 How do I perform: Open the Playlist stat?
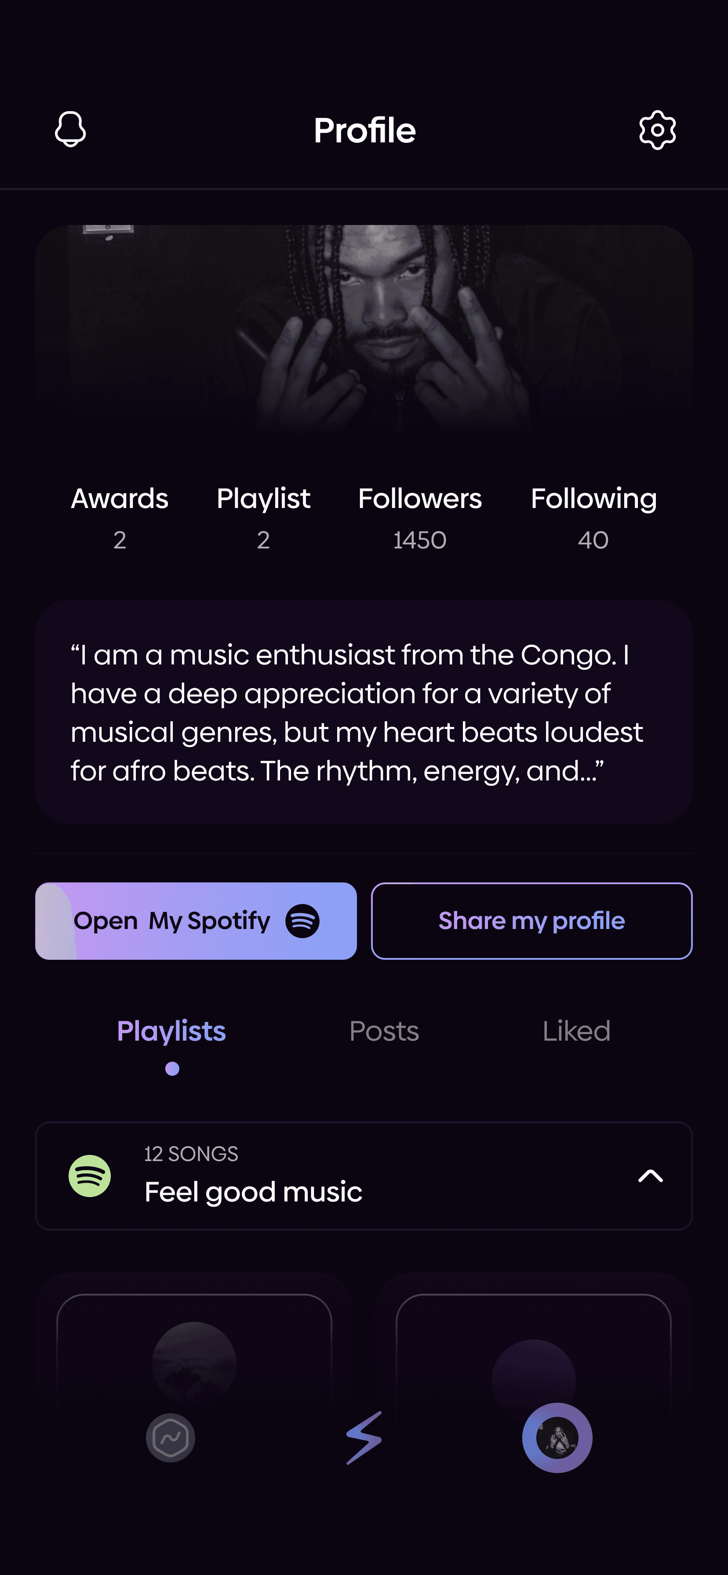coord(263,517)
